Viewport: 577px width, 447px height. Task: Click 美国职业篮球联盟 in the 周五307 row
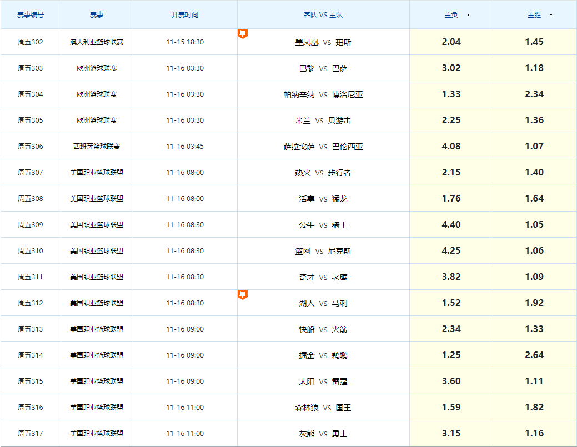click(97, 173)
